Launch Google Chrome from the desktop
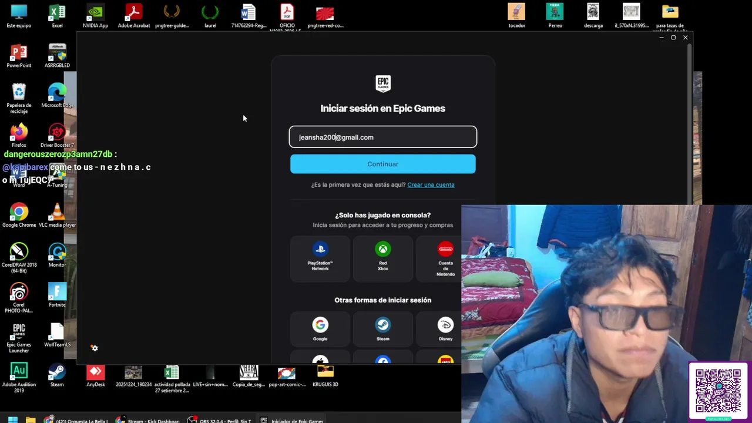The width and height of the screenshot is (752, 423). [19, 216]
